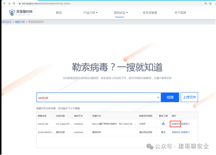Click the zoom magnifier icon in address bar
The image size is (216, 155).
tap(206, 4)
